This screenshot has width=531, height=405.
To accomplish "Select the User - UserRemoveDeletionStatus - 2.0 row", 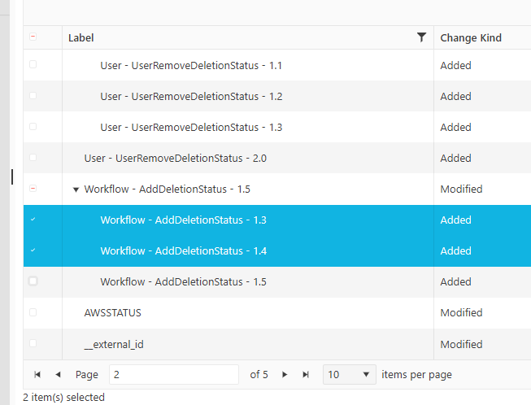I will [175, 158].
